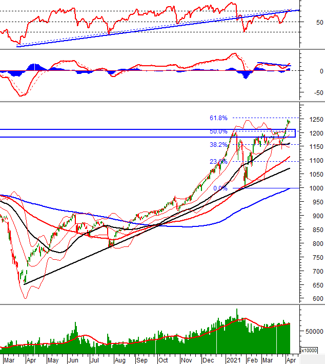Image resolution: width=325 pixels, height=364 pixels.
Task: Click the x10000 volume scale box
Action: [x=309, y=350]
